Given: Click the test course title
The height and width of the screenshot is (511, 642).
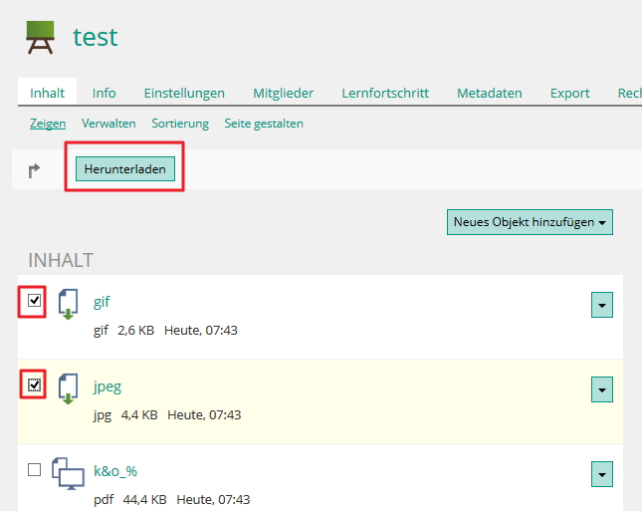Looking at the screenshot, I should click(x=95, y=37).
